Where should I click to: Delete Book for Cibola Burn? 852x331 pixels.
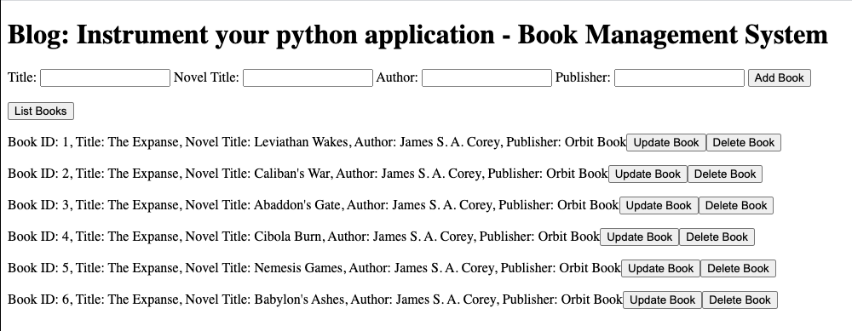[x=717, y=237]
